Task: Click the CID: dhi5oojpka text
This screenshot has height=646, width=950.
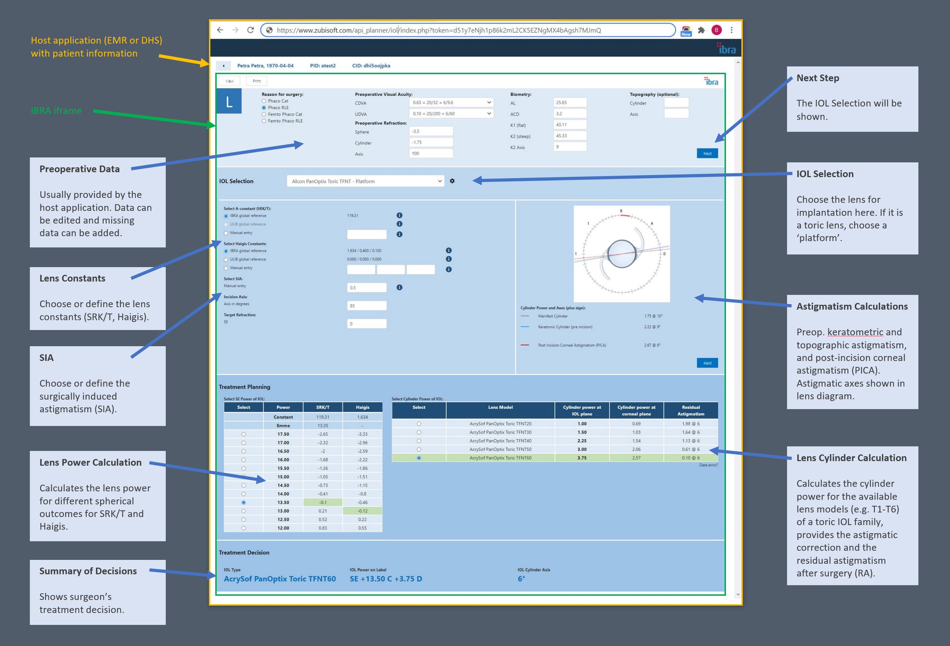Action: tap(371, 65)
